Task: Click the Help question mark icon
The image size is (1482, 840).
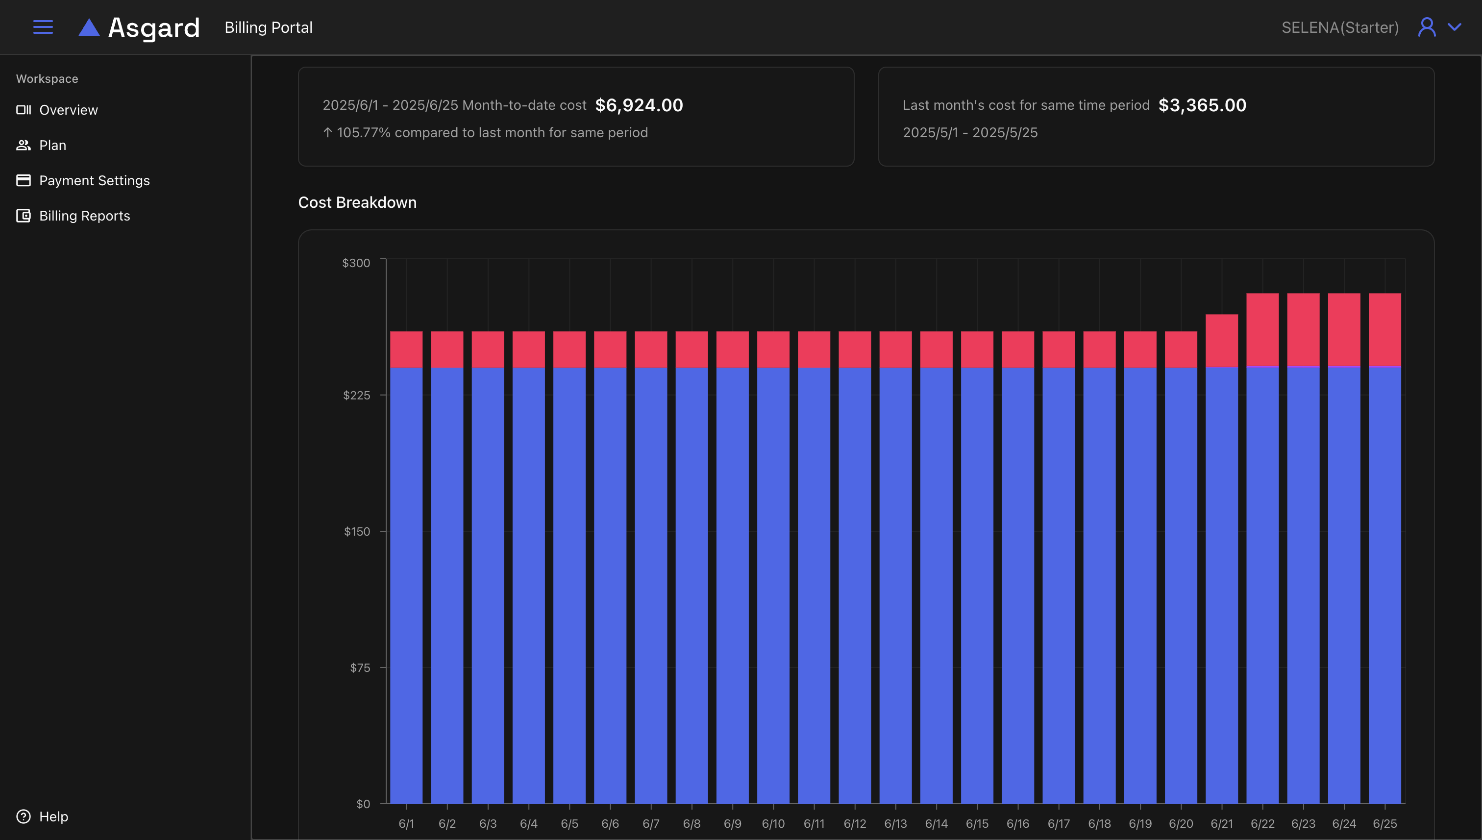Action: [x=23, y=816]
